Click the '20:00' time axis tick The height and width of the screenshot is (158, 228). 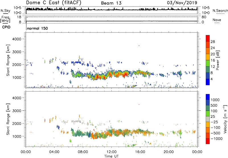169,152
